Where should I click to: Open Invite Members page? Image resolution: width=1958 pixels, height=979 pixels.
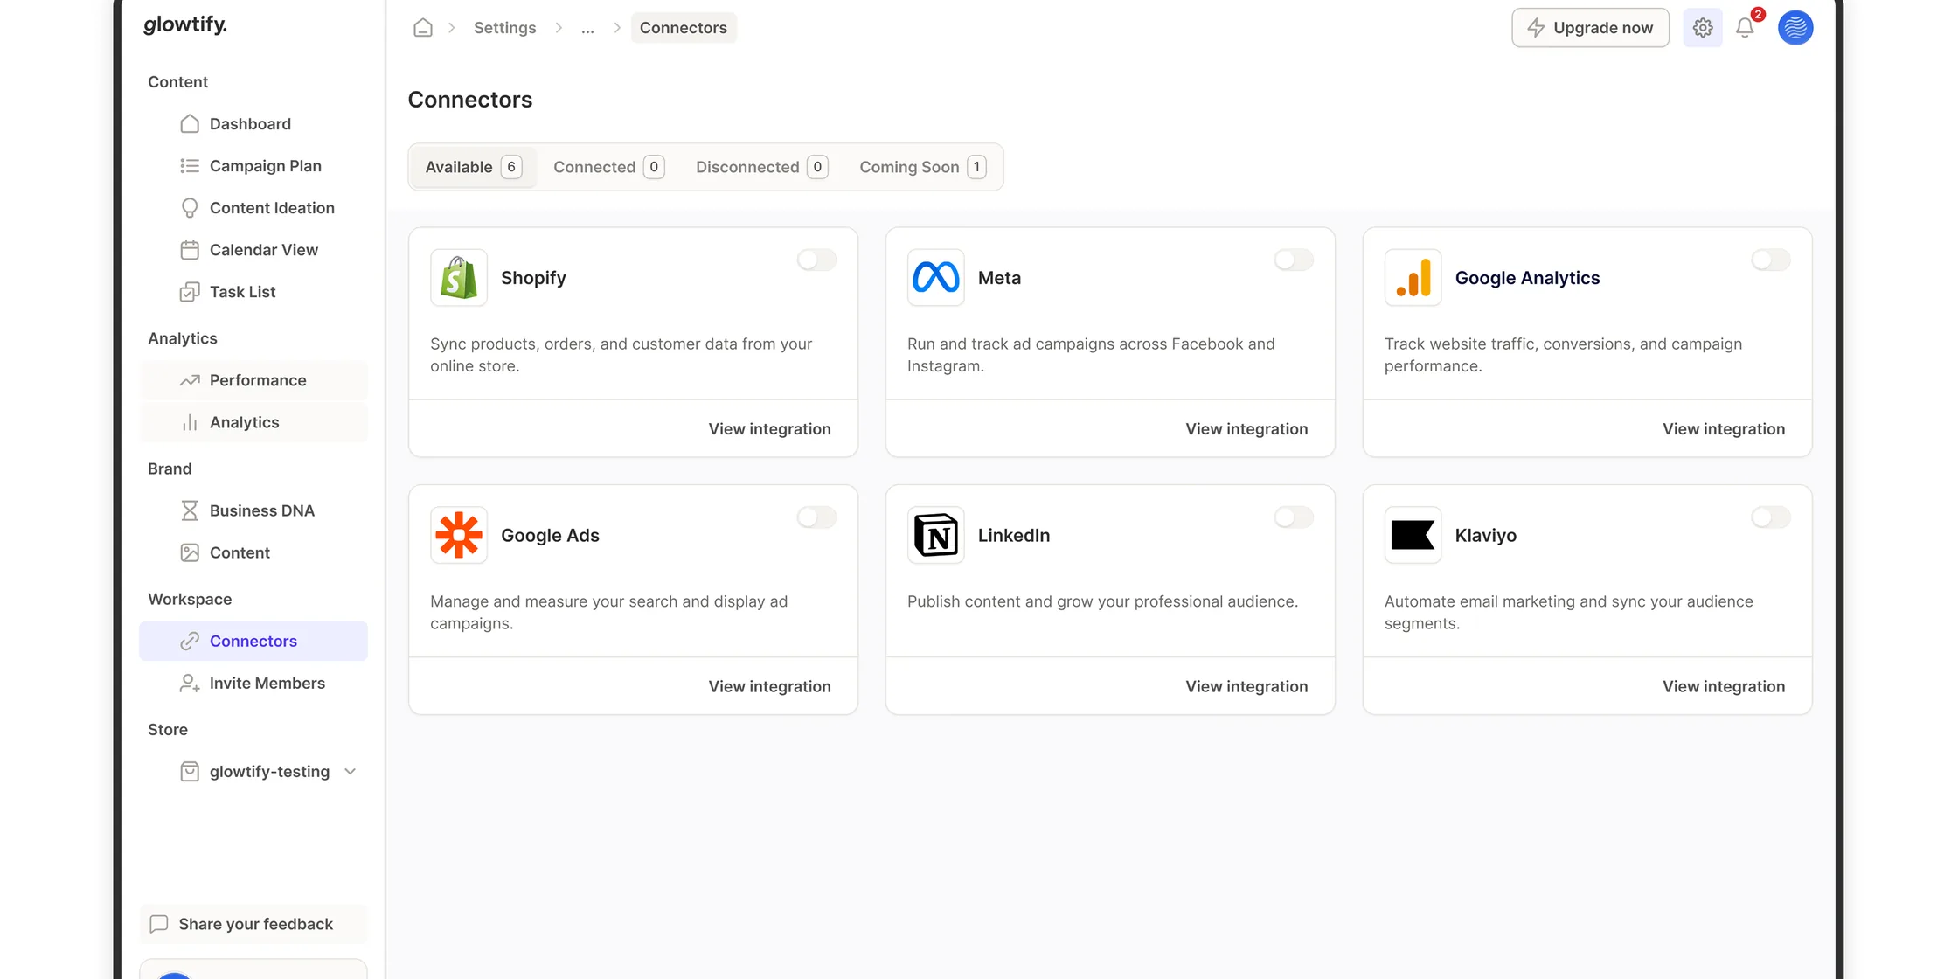(253, 684)
